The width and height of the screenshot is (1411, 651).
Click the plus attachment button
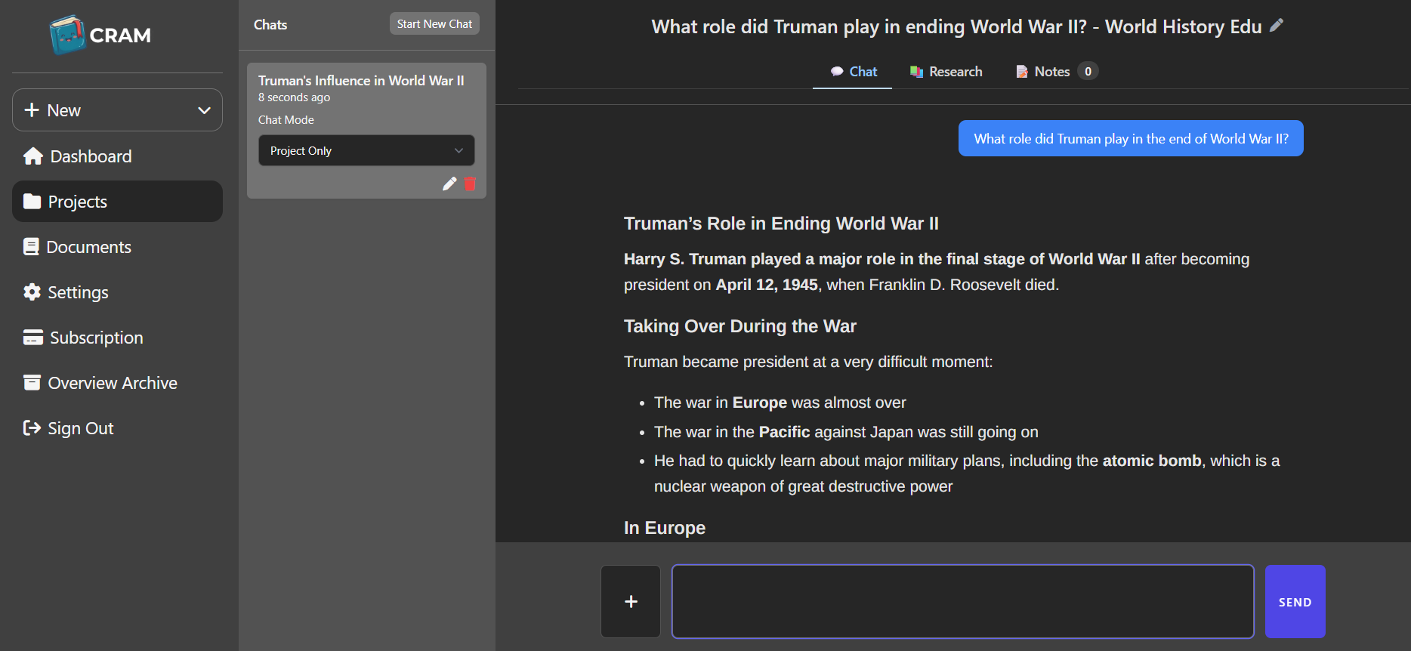(631, 602)
